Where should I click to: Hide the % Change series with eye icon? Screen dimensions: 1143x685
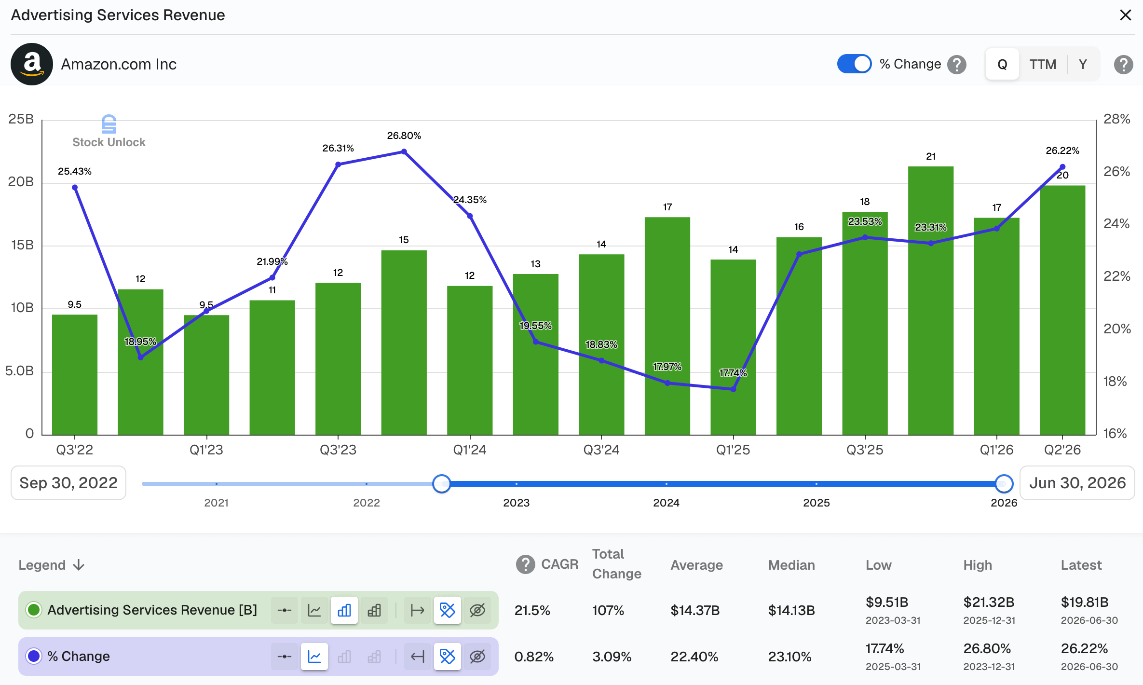point(477,657)
